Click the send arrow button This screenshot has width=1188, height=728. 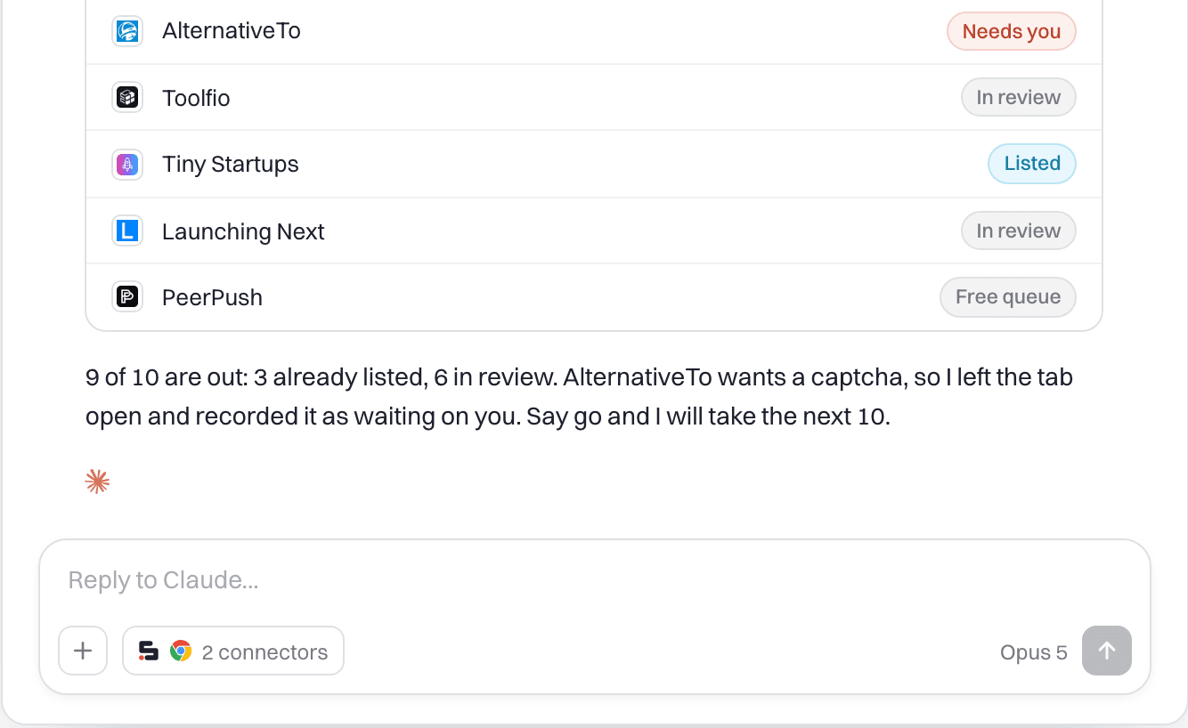(1107, 651)
